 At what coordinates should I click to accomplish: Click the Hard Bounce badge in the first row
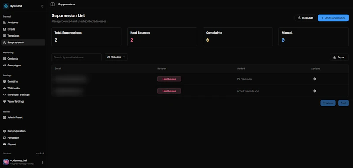tap(169, 79)
